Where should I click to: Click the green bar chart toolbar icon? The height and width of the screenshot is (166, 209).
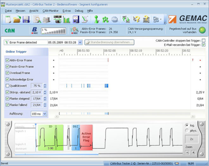pyautogui.click(x=66, y=19)
